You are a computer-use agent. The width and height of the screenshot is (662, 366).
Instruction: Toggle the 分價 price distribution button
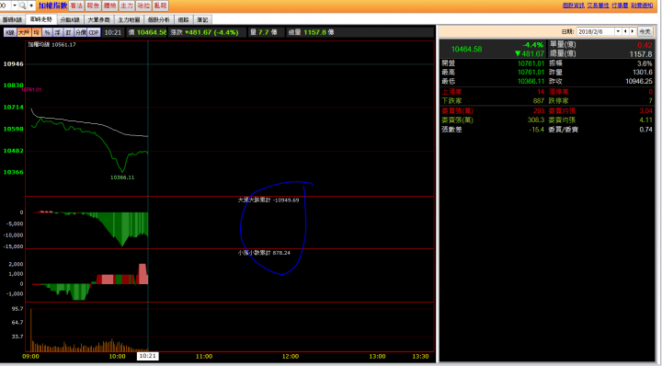tap(81, 32)
